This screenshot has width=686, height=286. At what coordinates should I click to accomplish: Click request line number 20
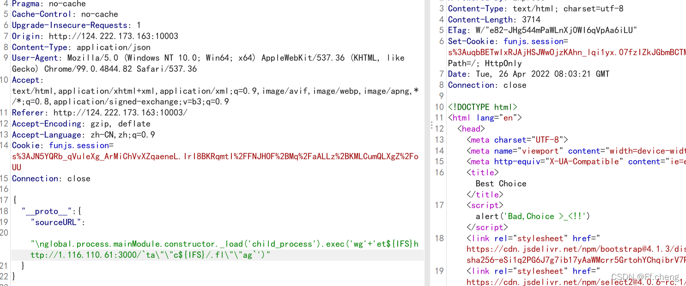(4, 233)
